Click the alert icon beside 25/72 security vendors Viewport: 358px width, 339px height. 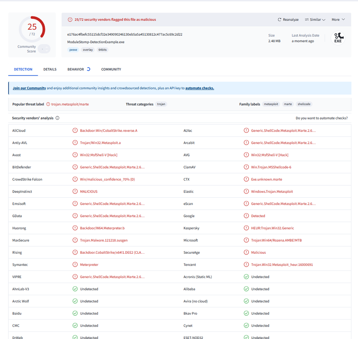point(70,19)
